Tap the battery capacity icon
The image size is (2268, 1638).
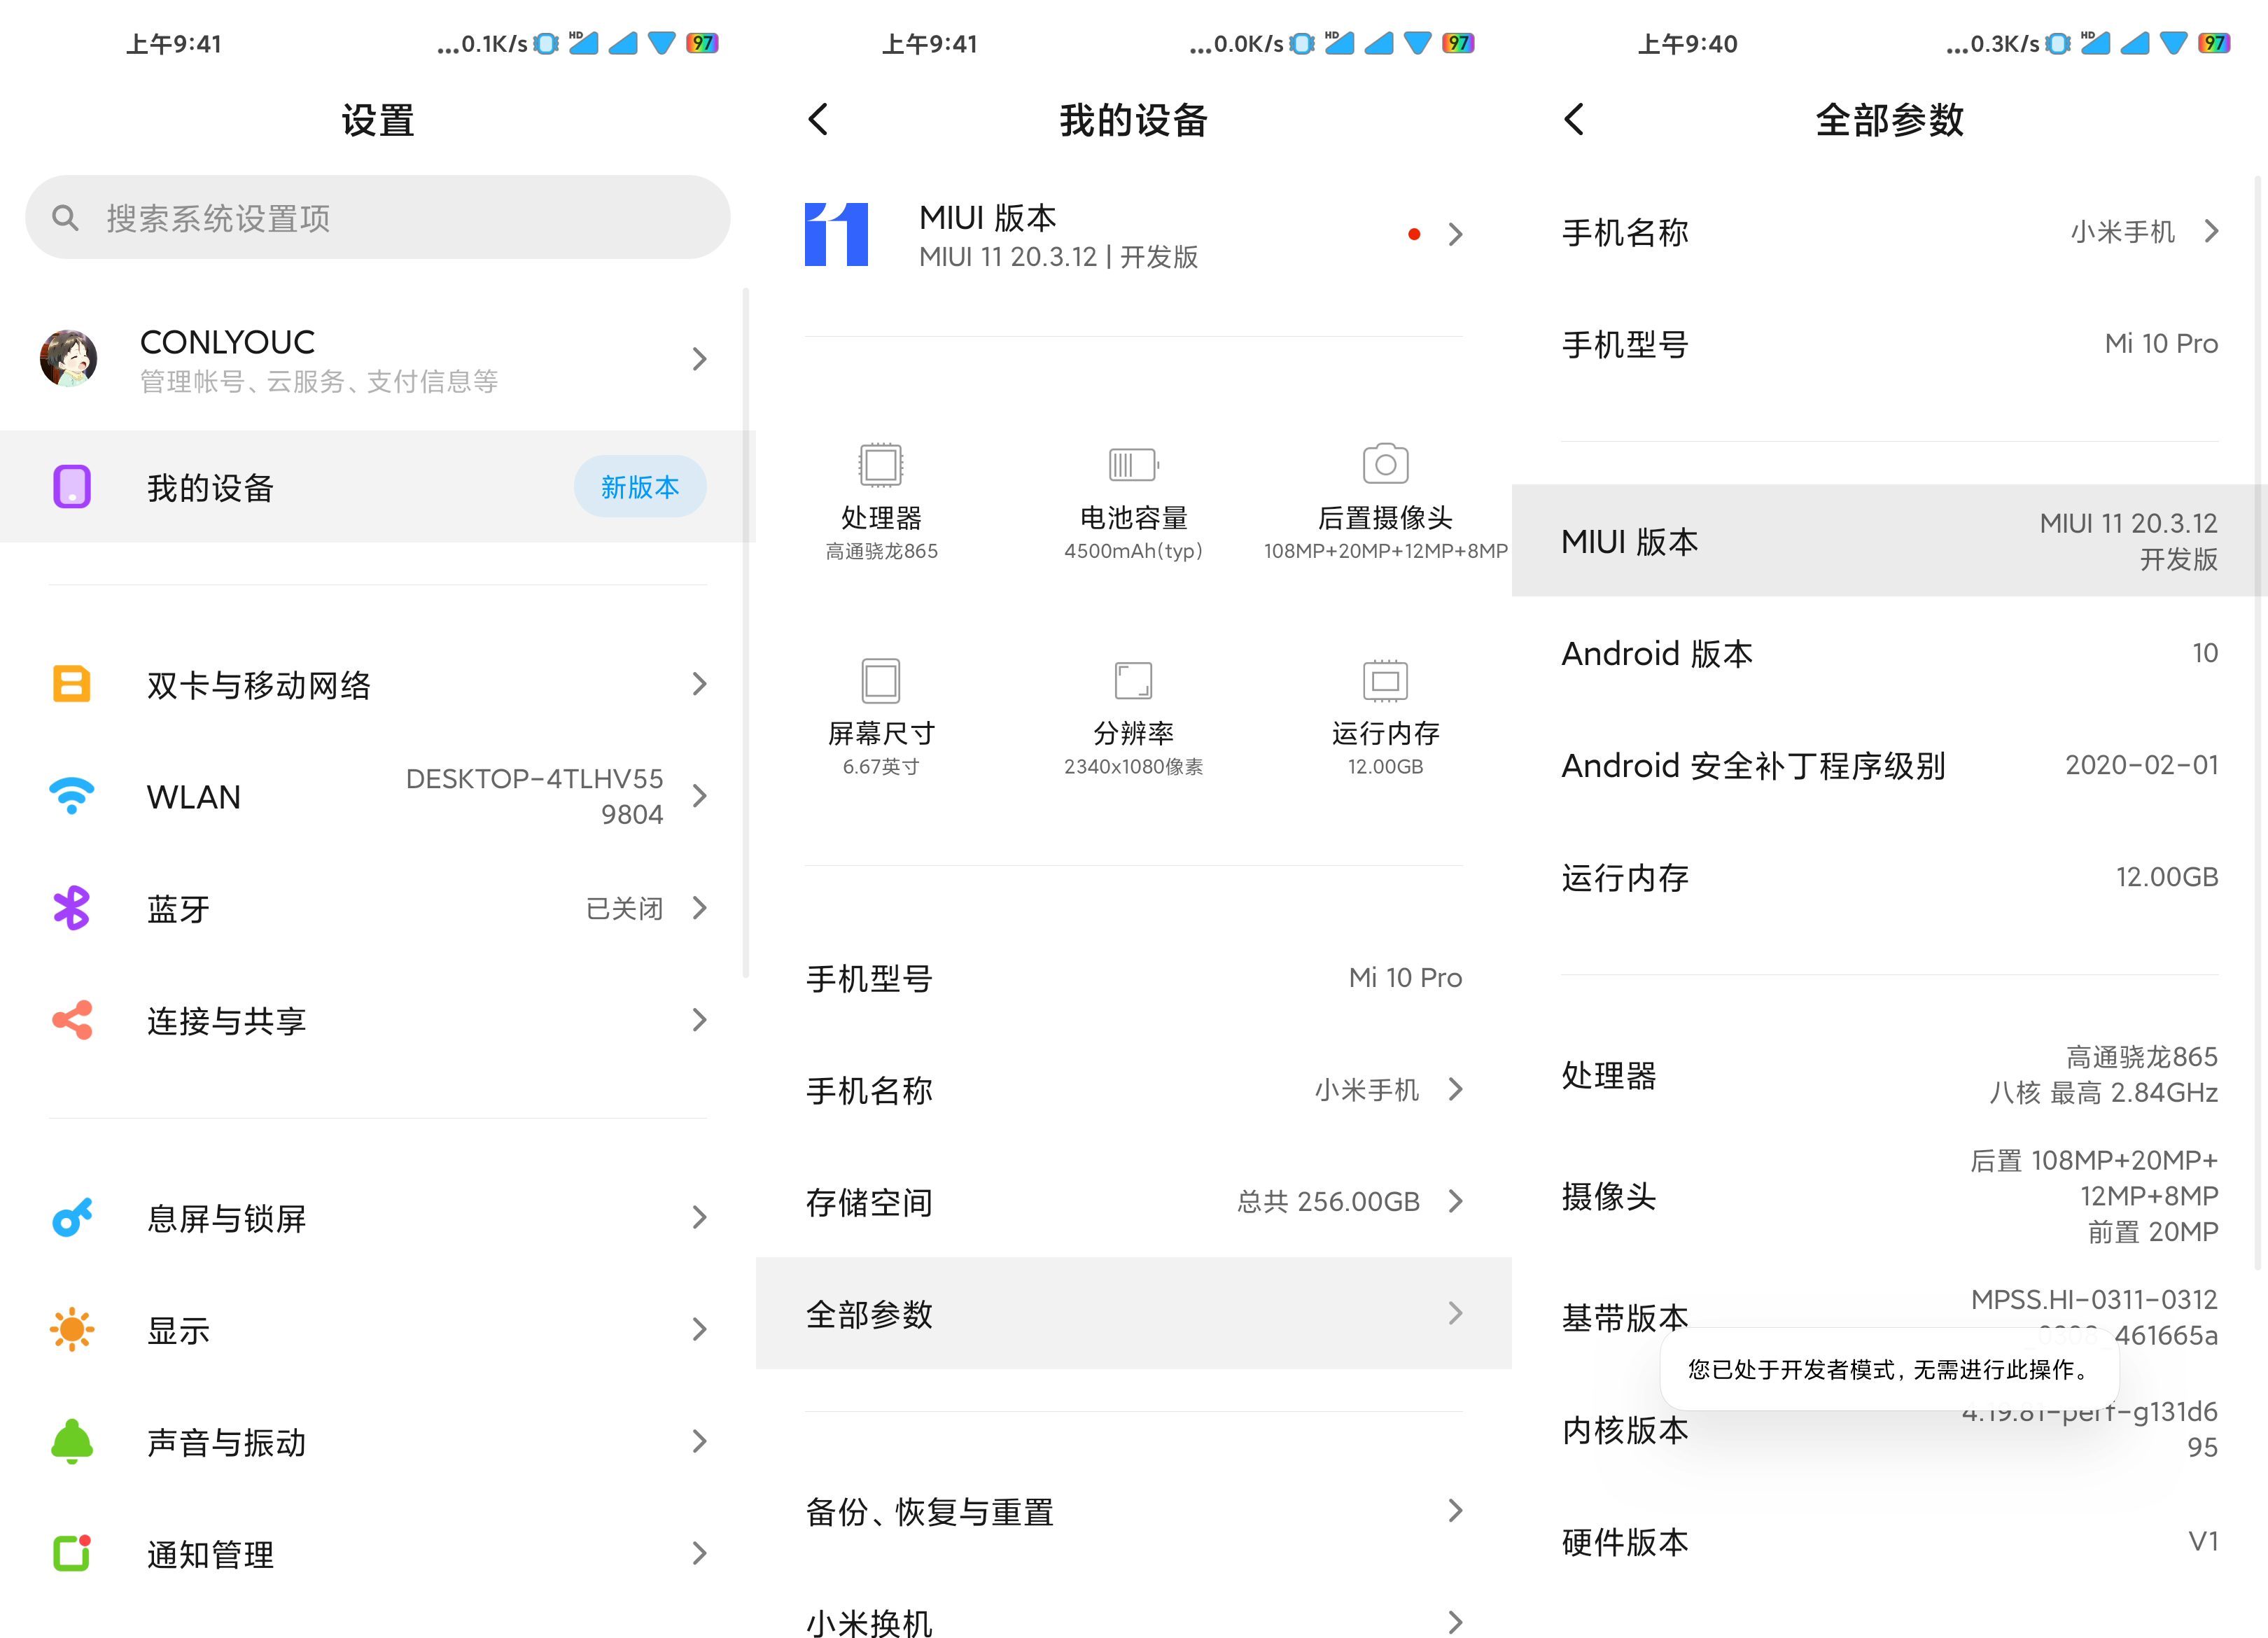[1134, 465]
